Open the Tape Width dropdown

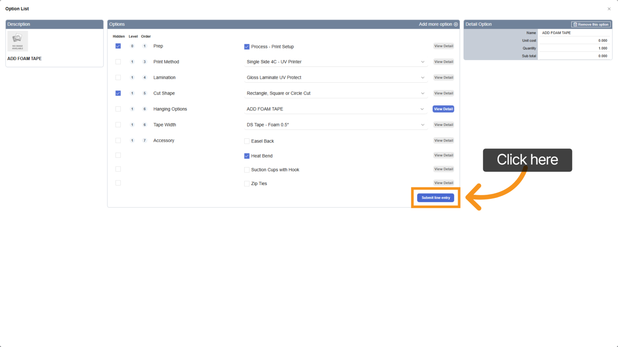[335, 125]
